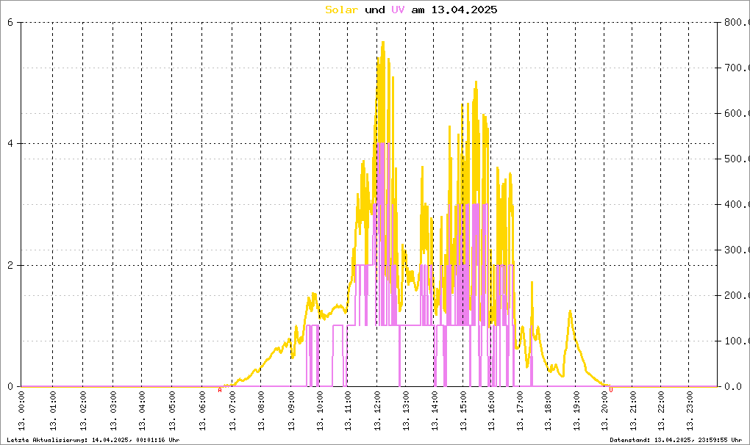
Task: Click the left axis value "2"
Action: [x=10, y=266]
